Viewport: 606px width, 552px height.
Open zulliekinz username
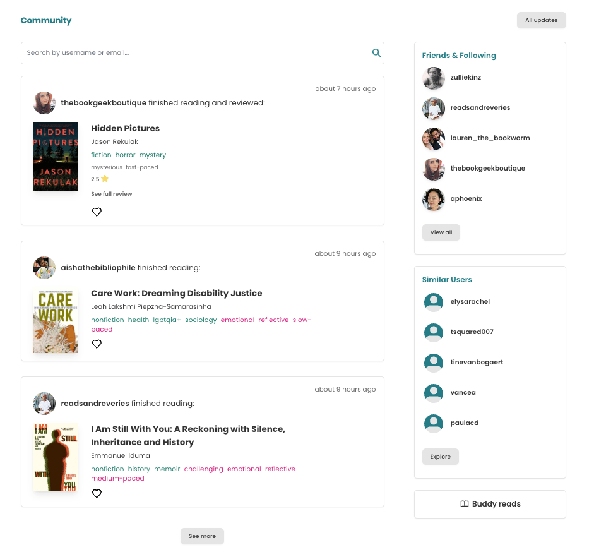[x=466, y=77]
